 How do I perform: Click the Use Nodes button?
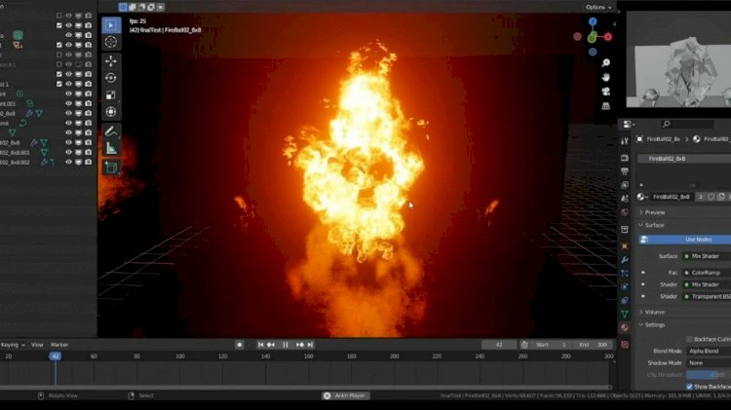pos(685,240)
